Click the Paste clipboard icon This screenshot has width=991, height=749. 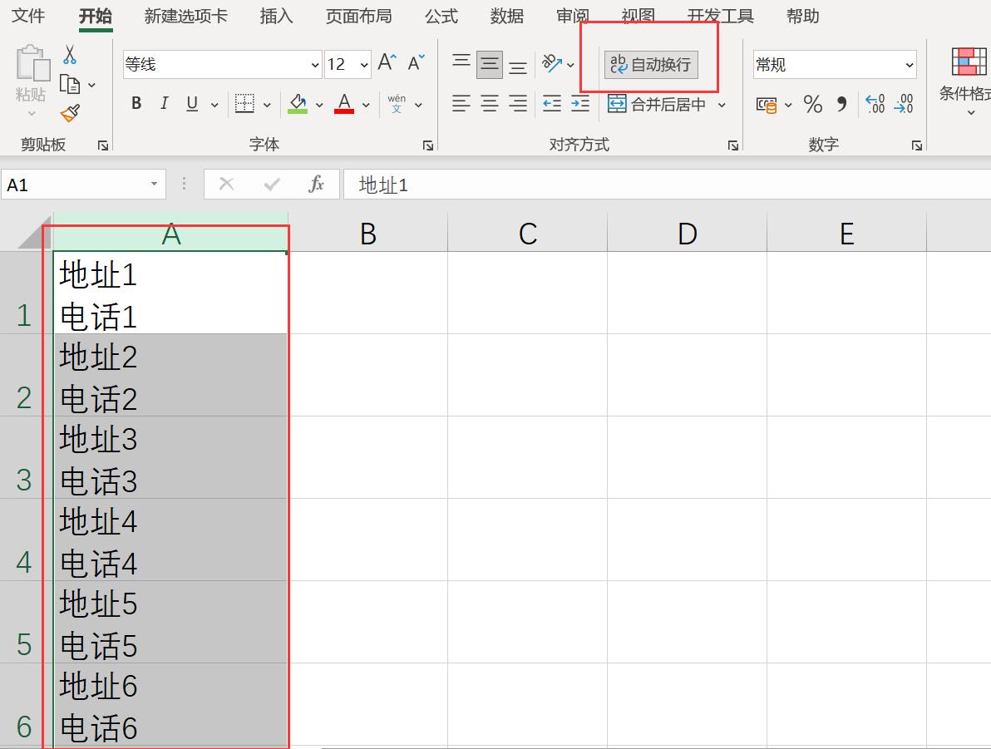32,63
